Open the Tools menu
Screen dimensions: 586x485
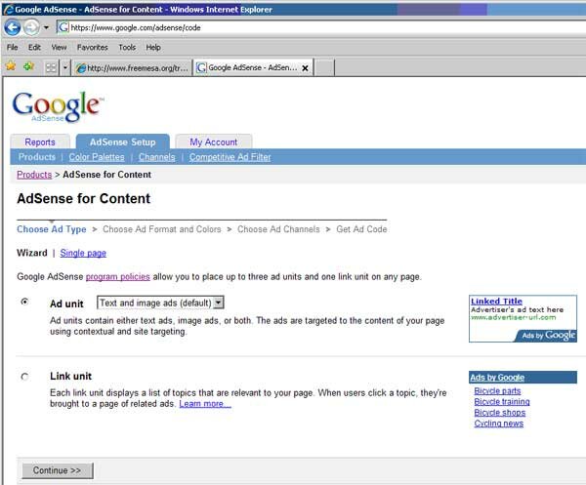point(127,48)
